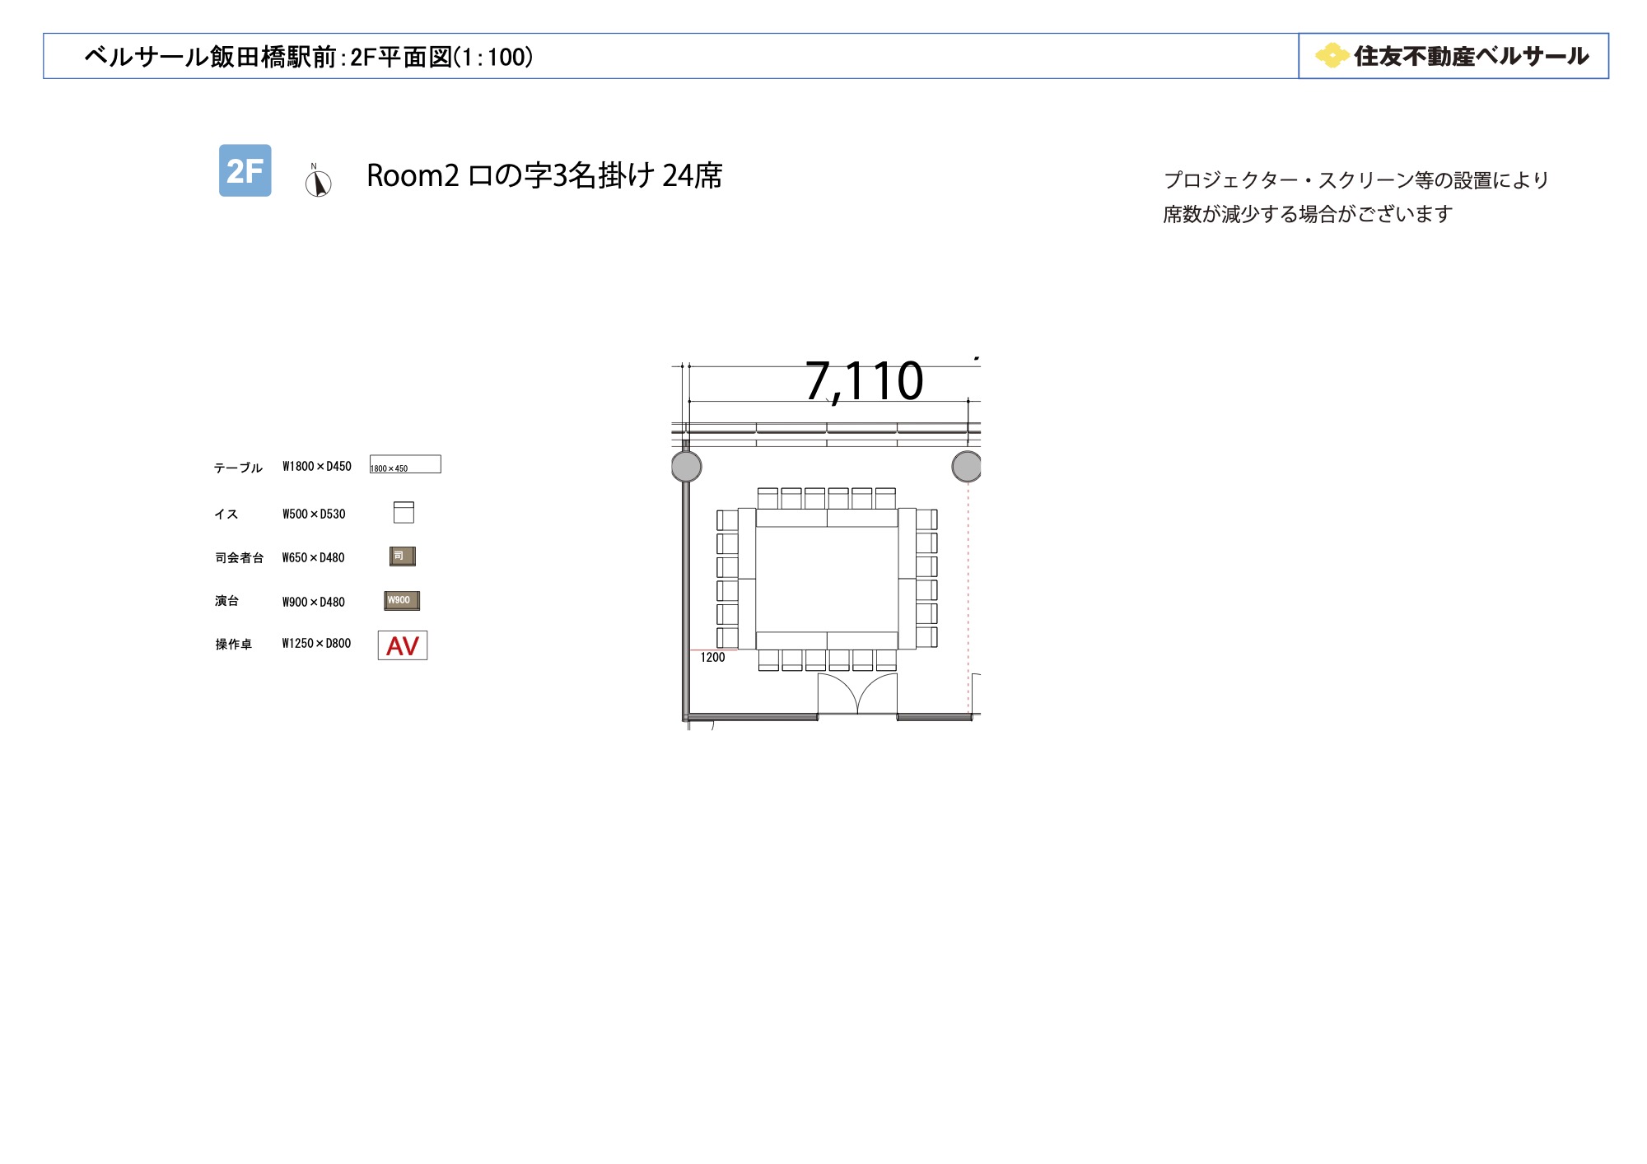Viewport: 1647px width, 1164px height.
Task: Click the 7,110 width dimension label
Action: click(x=864, y=381)
